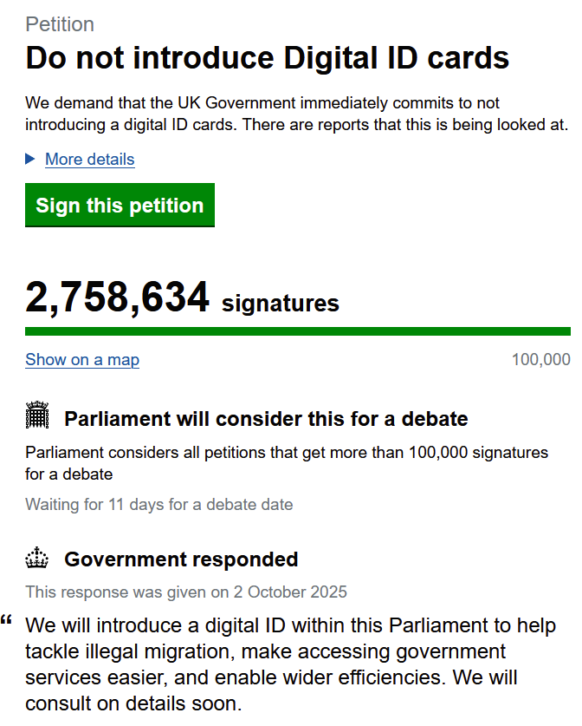Click the crown icon beside Government responded

pyautogui.click(x=38, y=558)
